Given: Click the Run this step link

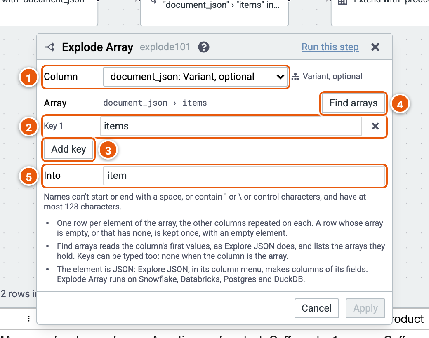Looking at the screenshot, I should coord(330,47).
